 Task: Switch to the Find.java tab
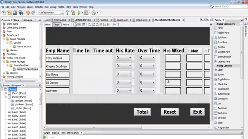click(104, 20)
